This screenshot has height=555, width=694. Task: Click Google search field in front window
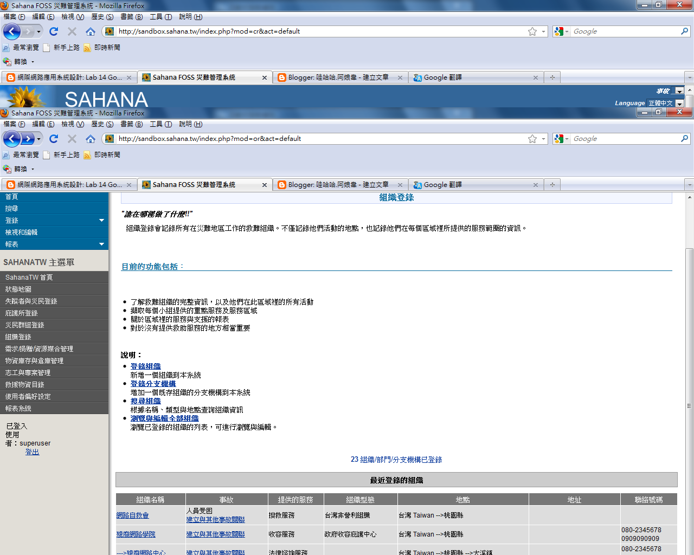[625, 139]
